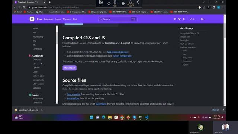Open Bootstrap's Twitter icon link
This screenshot has height=134, width=238.
pyautogui.click(x=180, y=19)
